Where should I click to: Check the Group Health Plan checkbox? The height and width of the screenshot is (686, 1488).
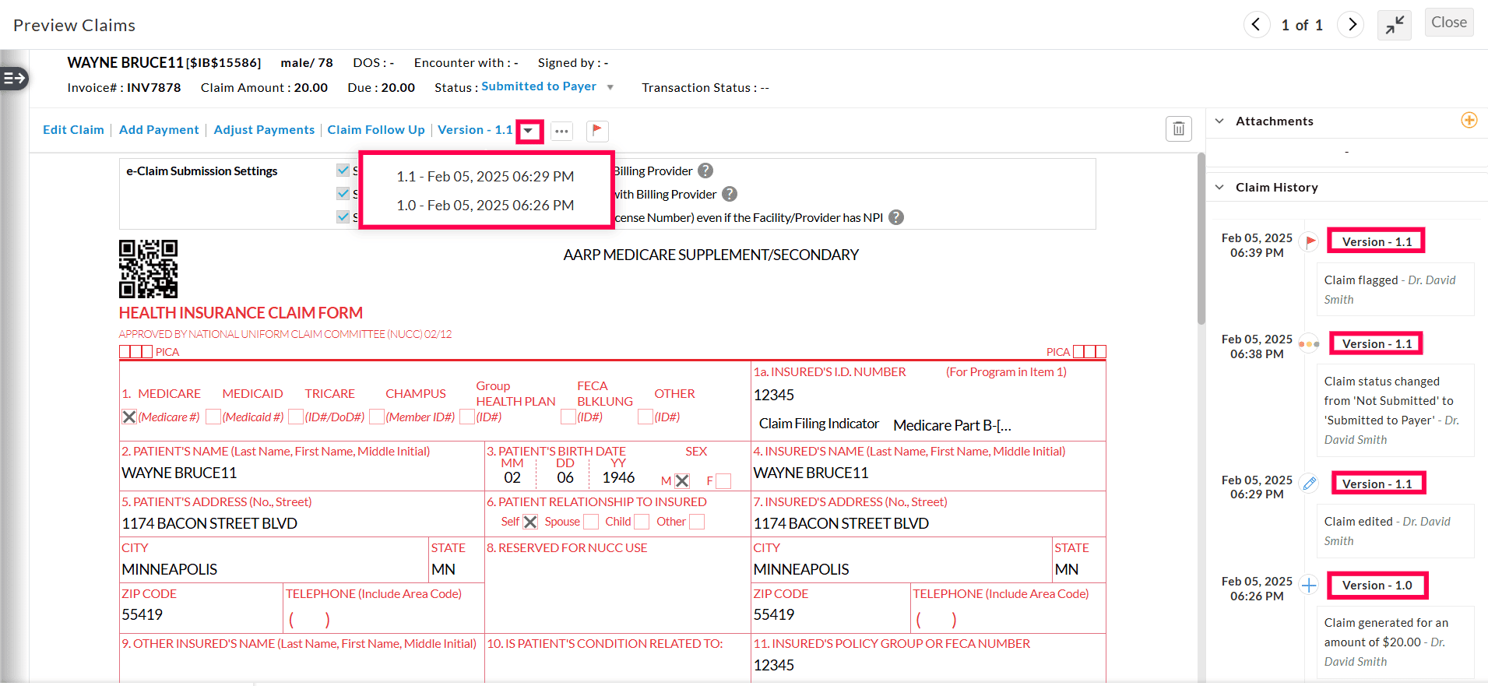[467, 417]
